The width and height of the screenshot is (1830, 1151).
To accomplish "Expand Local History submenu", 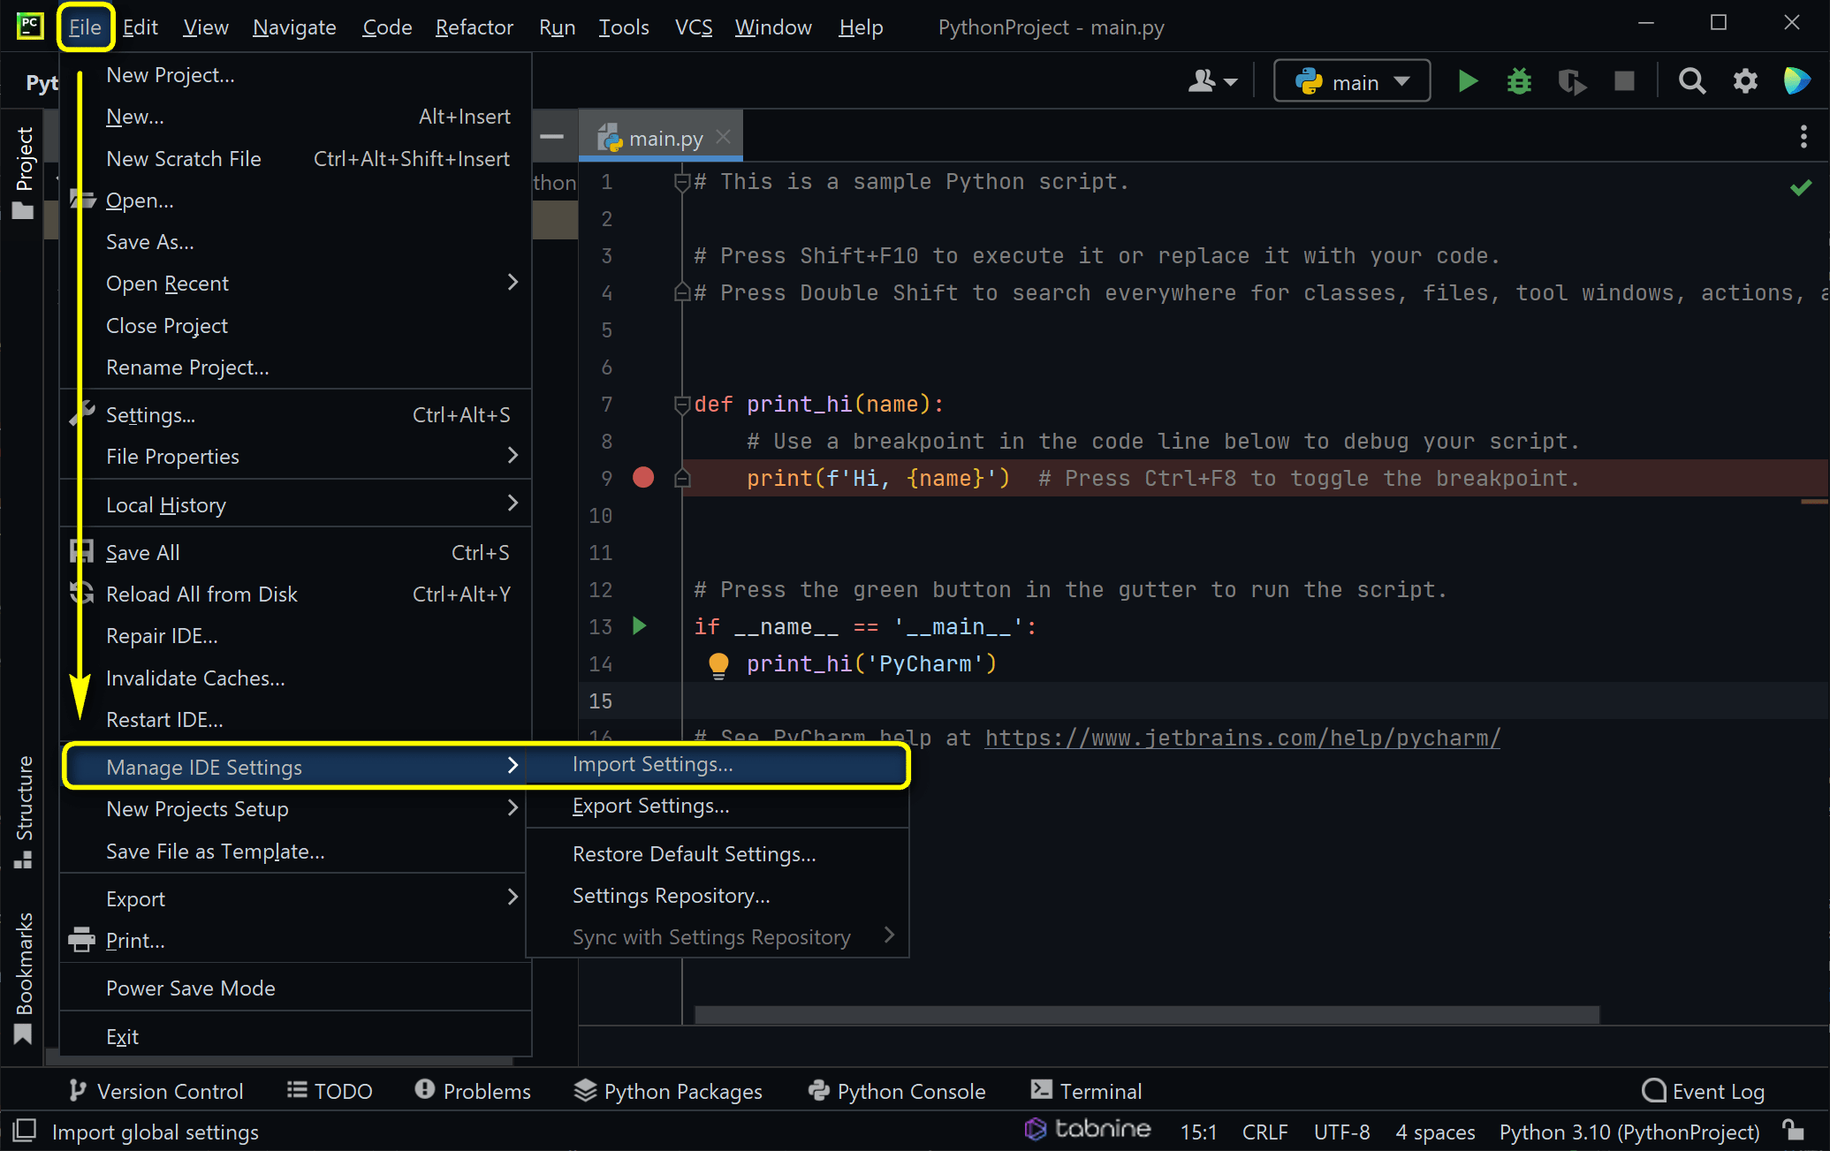I will [295, 504].
